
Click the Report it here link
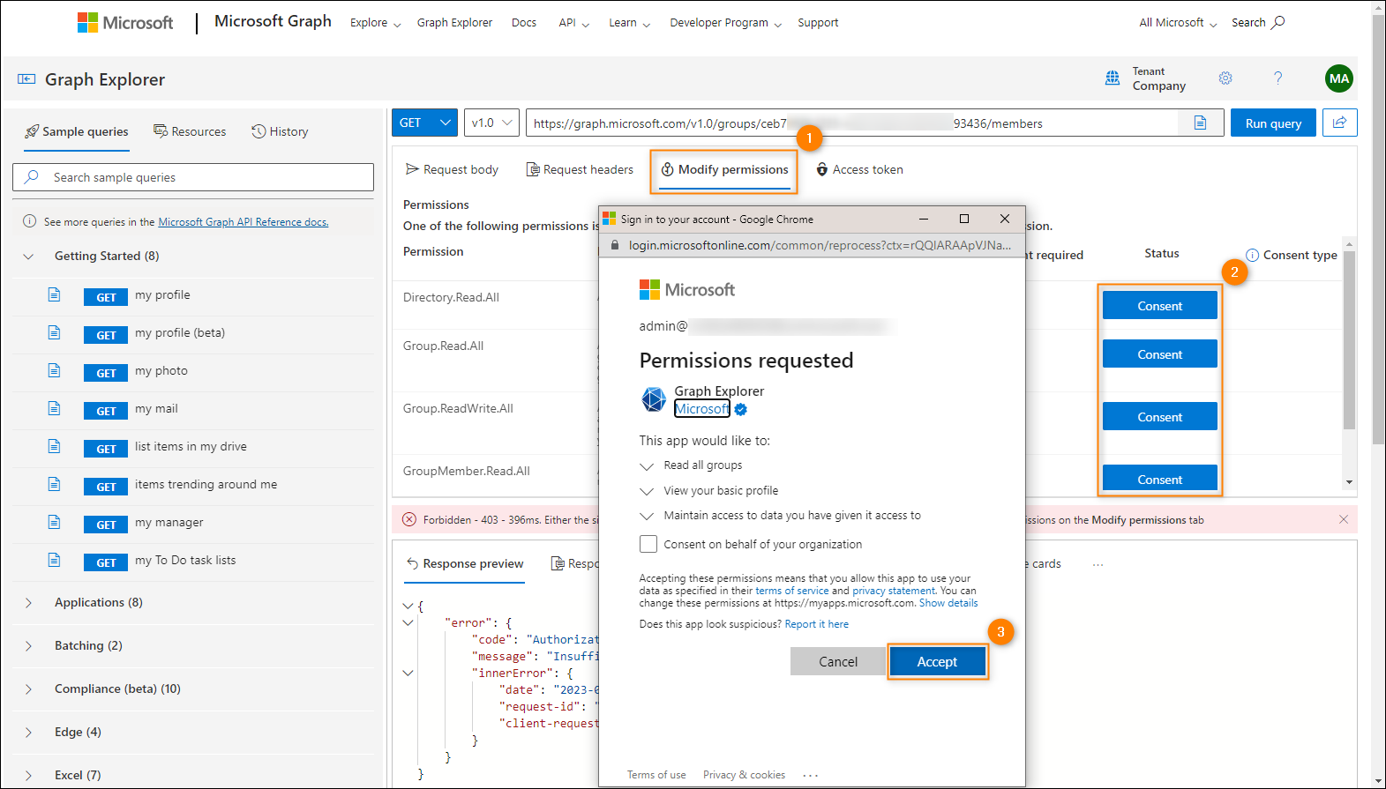tap(817, 624)
